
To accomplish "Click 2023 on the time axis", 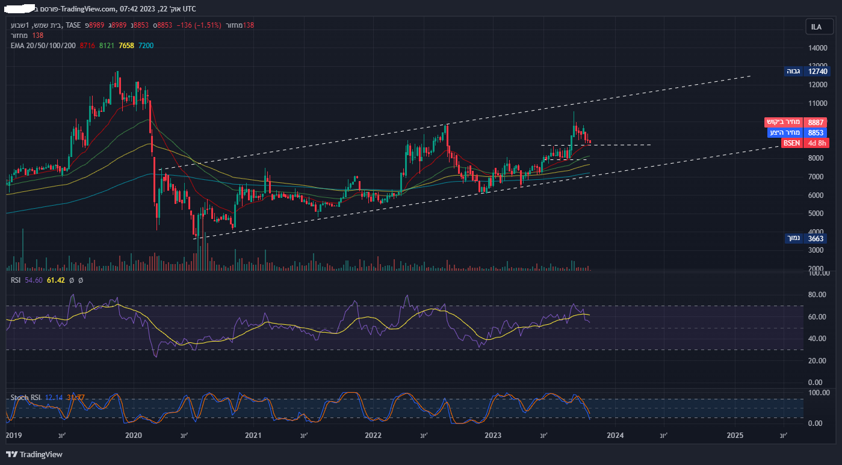I will coord(494,435).
